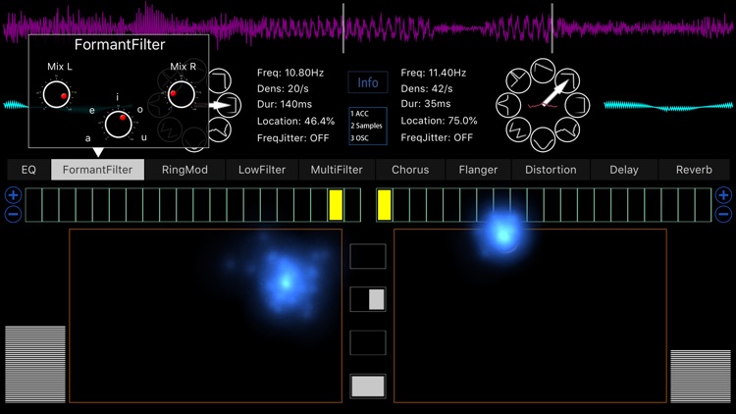Adjust the Mix R knob

pyautogui.click(x=182, y=94)
